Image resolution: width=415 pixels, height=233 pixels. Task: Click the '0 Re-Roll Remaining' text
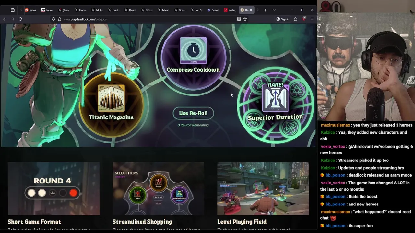tap(193, 125)
